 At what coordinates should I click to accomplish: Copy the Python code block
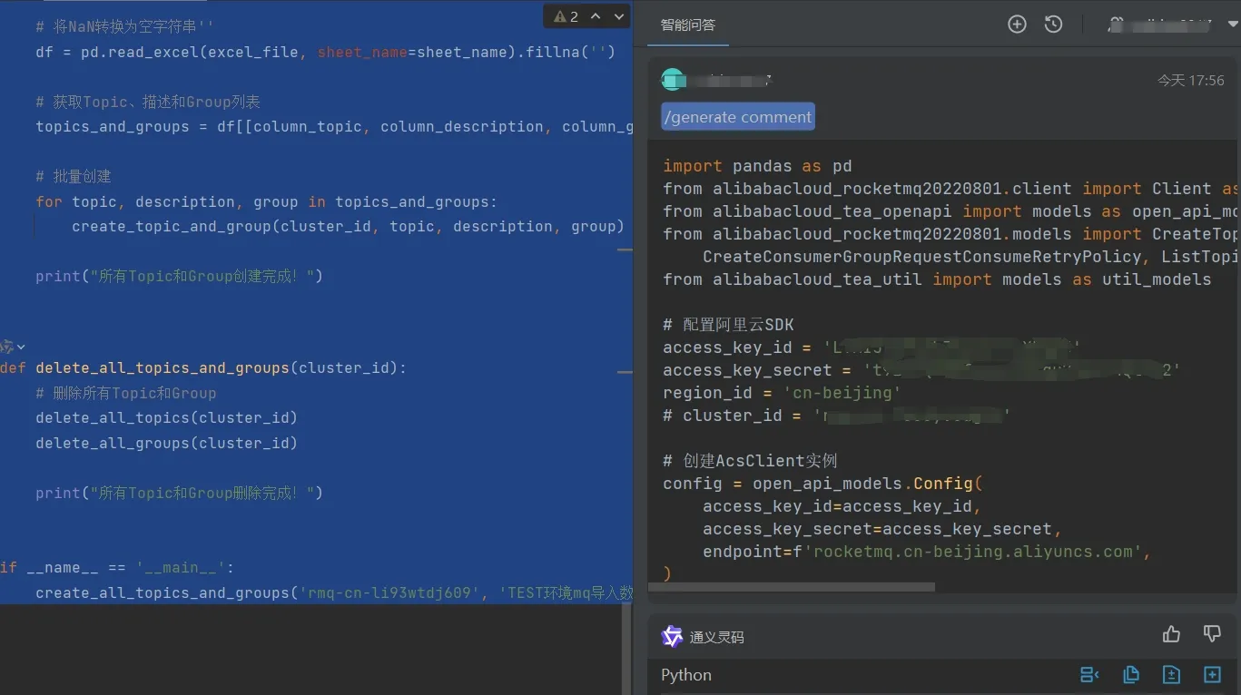[1130, 675]
